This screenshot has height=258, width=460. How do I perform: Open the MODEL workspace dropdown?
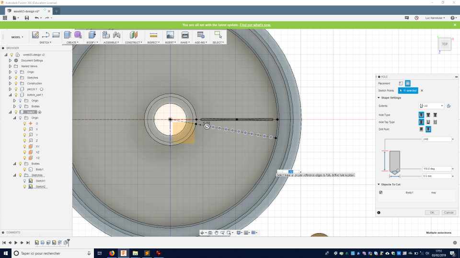[17, 37]
